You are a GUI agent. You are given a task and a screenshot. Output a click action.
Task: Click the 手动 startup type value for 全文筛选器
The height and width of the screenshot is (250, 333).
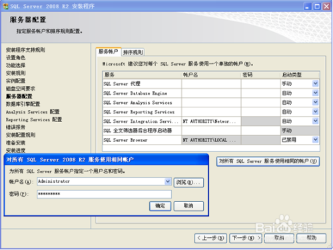300,131
